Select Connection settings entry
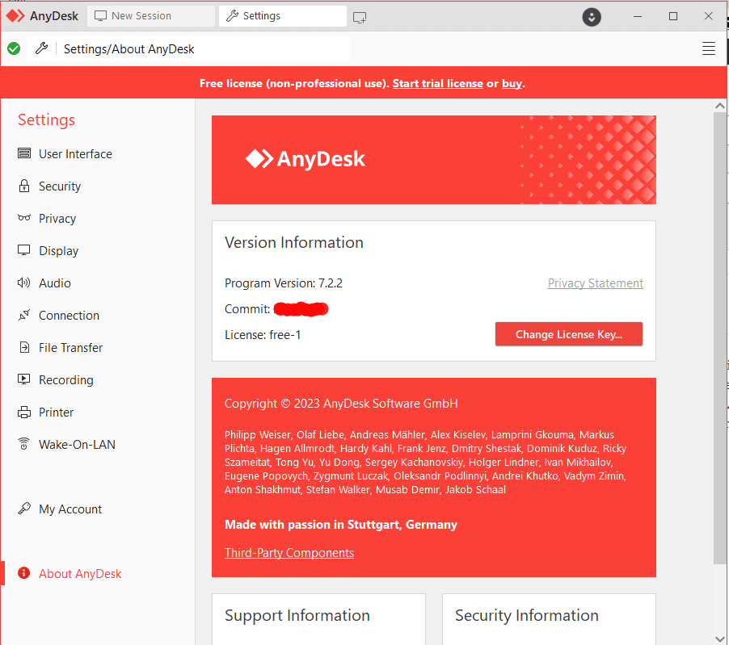This screenshot has height=645, width=729. [x=69, y=316]
